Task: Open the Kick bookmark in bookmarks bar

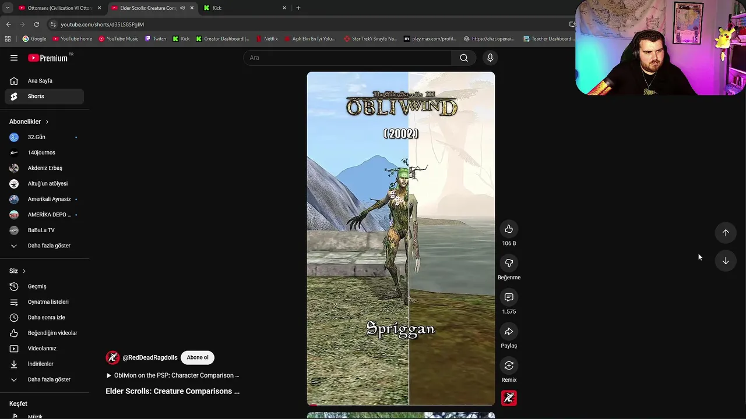Action: click(181, 39)
